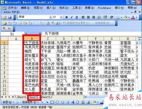Screen dimensions: 142x109
Task: Open the Borders dropdown arrow
Action: 121,17
